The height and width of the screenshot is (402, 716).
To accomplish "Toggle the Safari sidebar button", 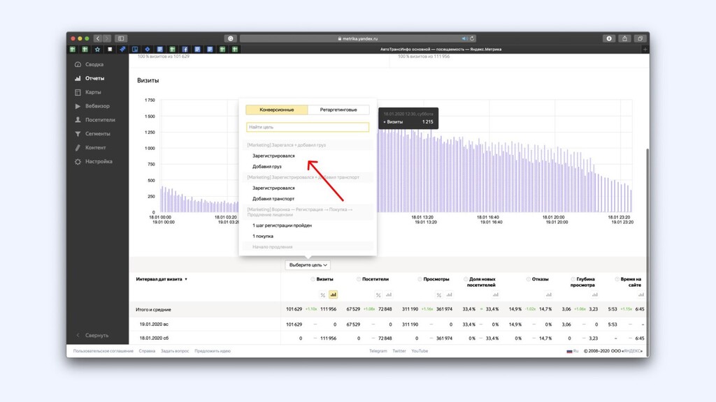I will 121,38.
